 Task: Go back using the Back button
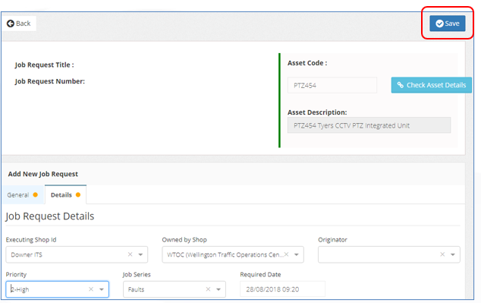tap(19, 24)
